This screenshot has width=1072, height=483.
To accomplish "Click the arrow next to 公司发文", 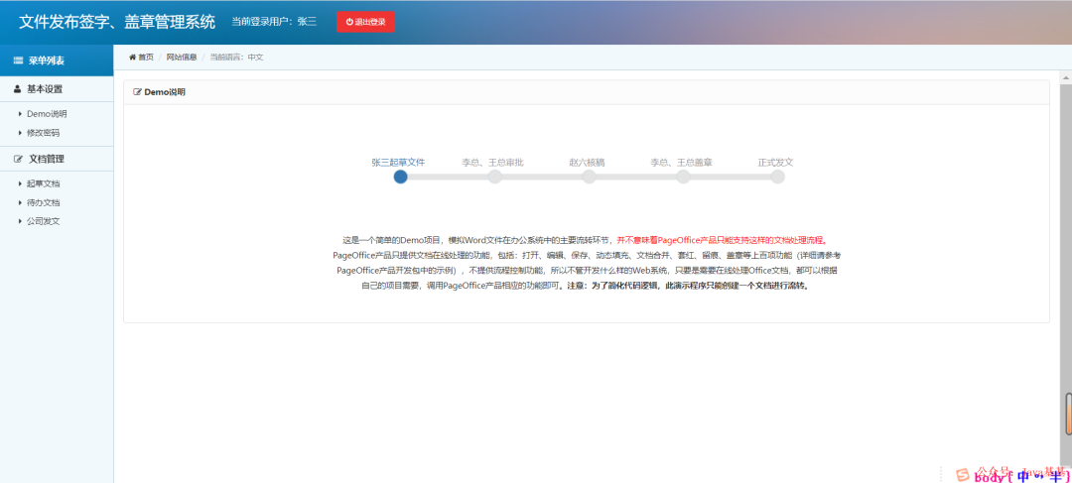I will tap(21, 221).
